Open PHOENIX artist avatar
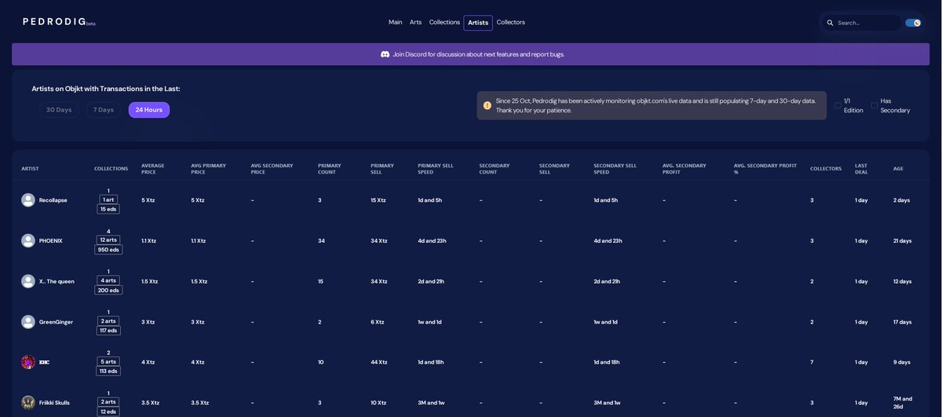Image resolution: width=942 pixels, height=417 pixels. click(x=28, y=240)
